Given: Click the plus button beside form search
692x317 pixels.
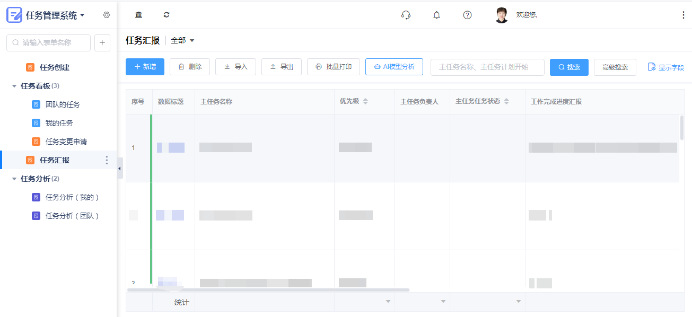Looking at the screenshot, I should 102,43.
